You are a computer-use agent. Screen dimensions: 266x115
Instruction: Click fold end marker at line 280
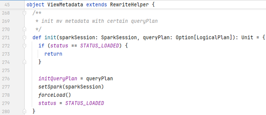tap(25, 111)
